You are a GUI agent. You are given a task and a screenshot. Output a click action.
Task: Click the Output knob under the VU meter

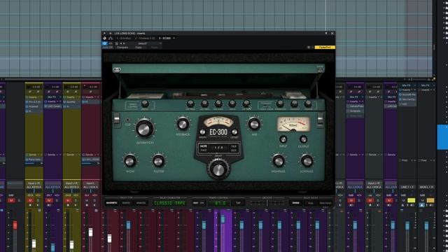point(303,139)
